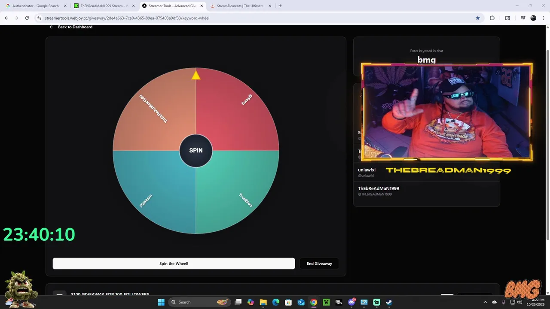This screenshot has width=550, height=309.
Task: Click the microphone tray icon
Action: (504, 302)
